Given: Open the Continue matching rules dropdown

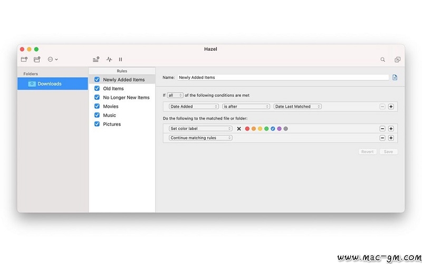Looking at the screenshot, I should (x=200, y=138).
